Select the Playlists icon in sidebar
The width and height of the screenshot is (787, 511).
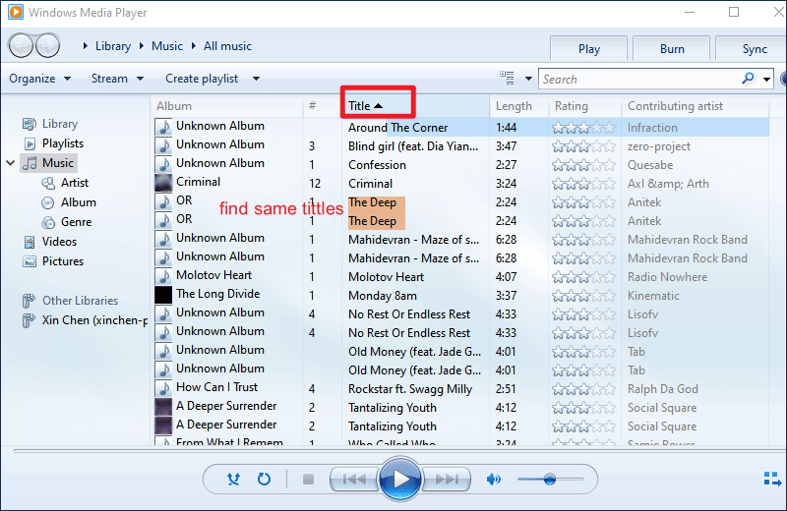pos(30,143)
